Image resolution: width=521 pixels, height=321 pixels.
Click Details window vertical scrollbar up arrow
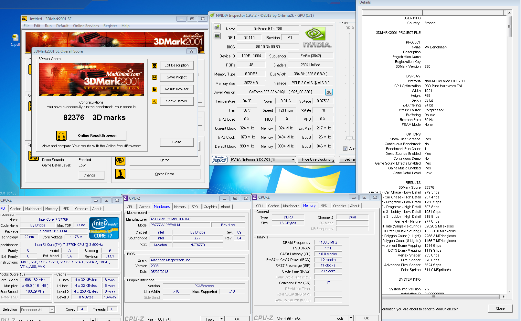509,13
